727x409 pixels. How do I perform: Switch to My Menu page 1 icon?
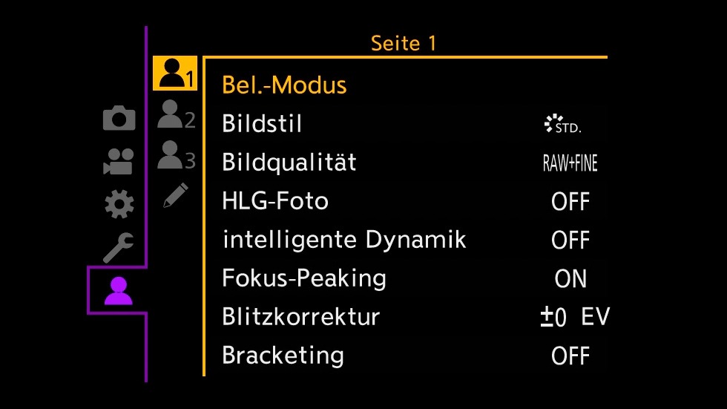pos(175,73)
